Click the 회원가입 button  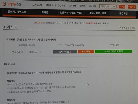pyautogui.click(x=132, y=7)
